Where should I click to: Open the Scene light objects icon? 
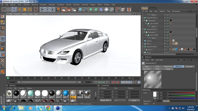(x=106, y=9)
